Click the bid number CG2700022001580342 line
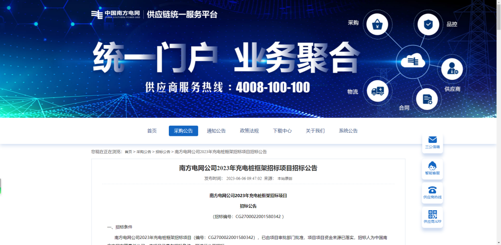The width and height of the screenshot is (501, 245). (248, 217)
